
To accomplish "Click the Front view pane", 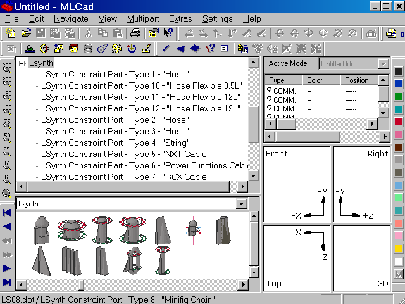I will pos(297,184).
